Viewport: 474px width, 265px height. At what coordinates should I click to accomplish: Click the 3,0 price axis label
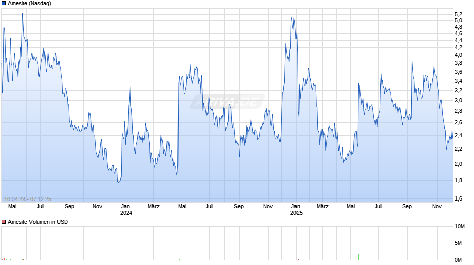[458, 101]
